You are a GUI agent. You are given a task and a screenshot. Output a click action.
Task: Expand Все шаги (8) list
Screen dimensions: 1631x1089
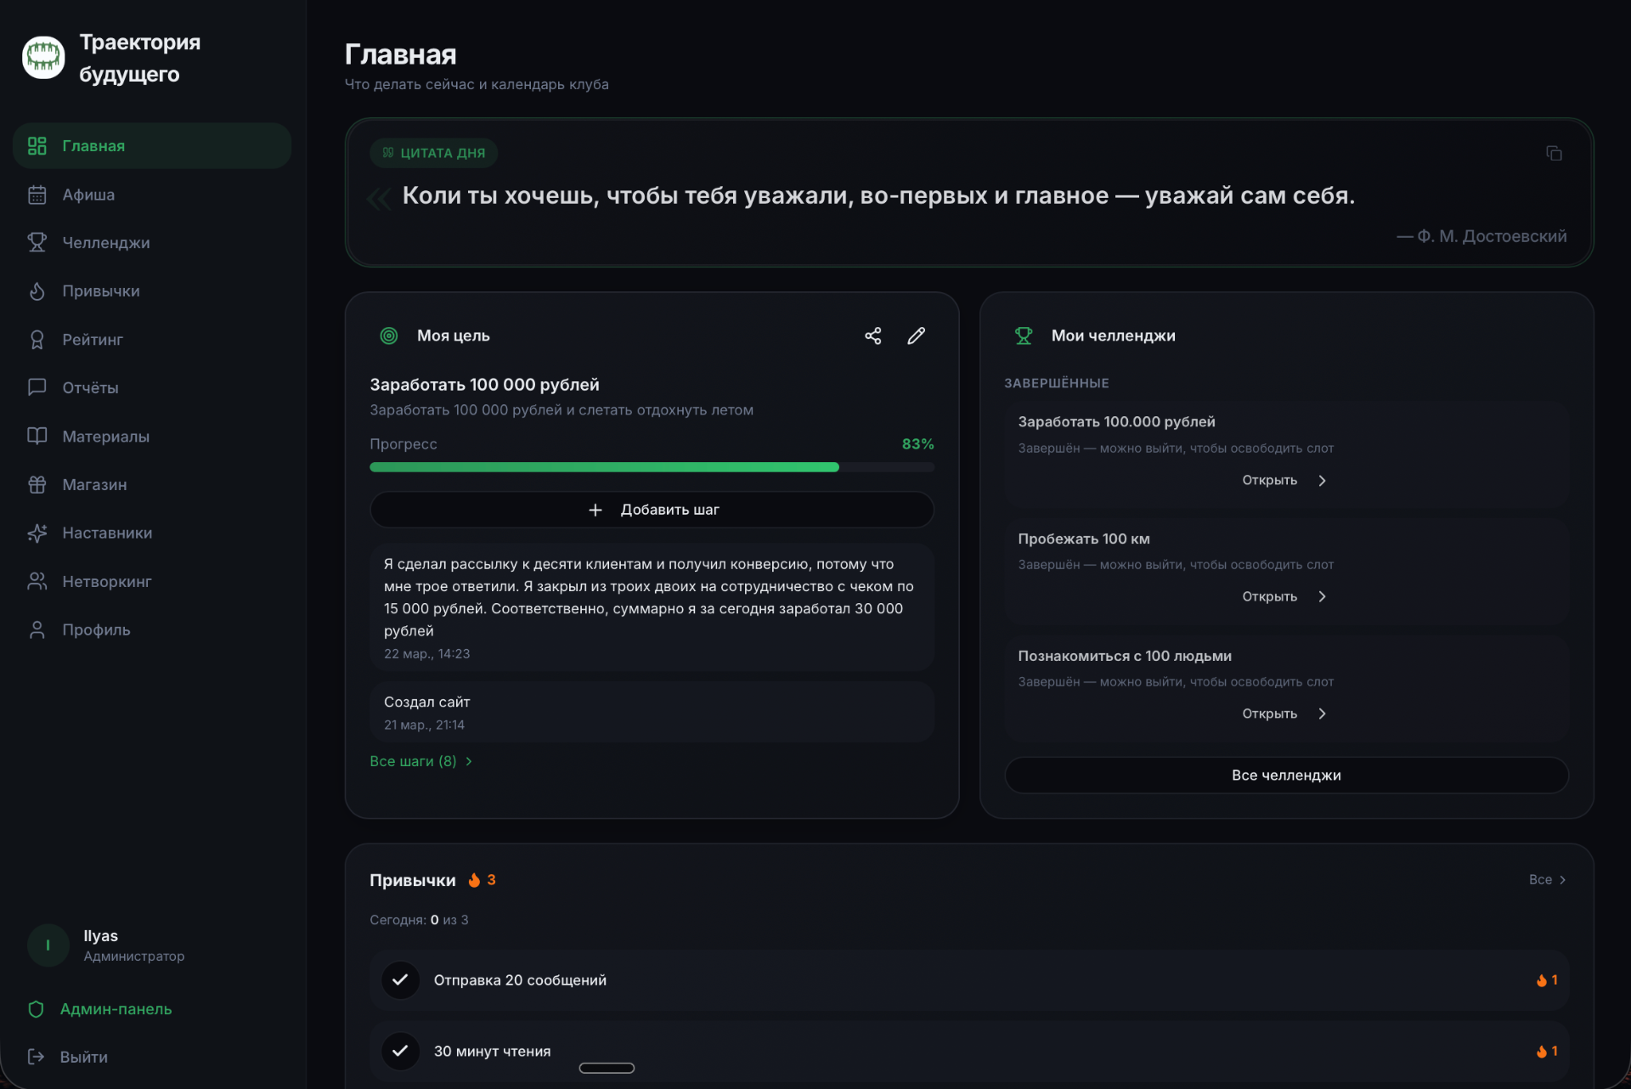click(420, 761)
